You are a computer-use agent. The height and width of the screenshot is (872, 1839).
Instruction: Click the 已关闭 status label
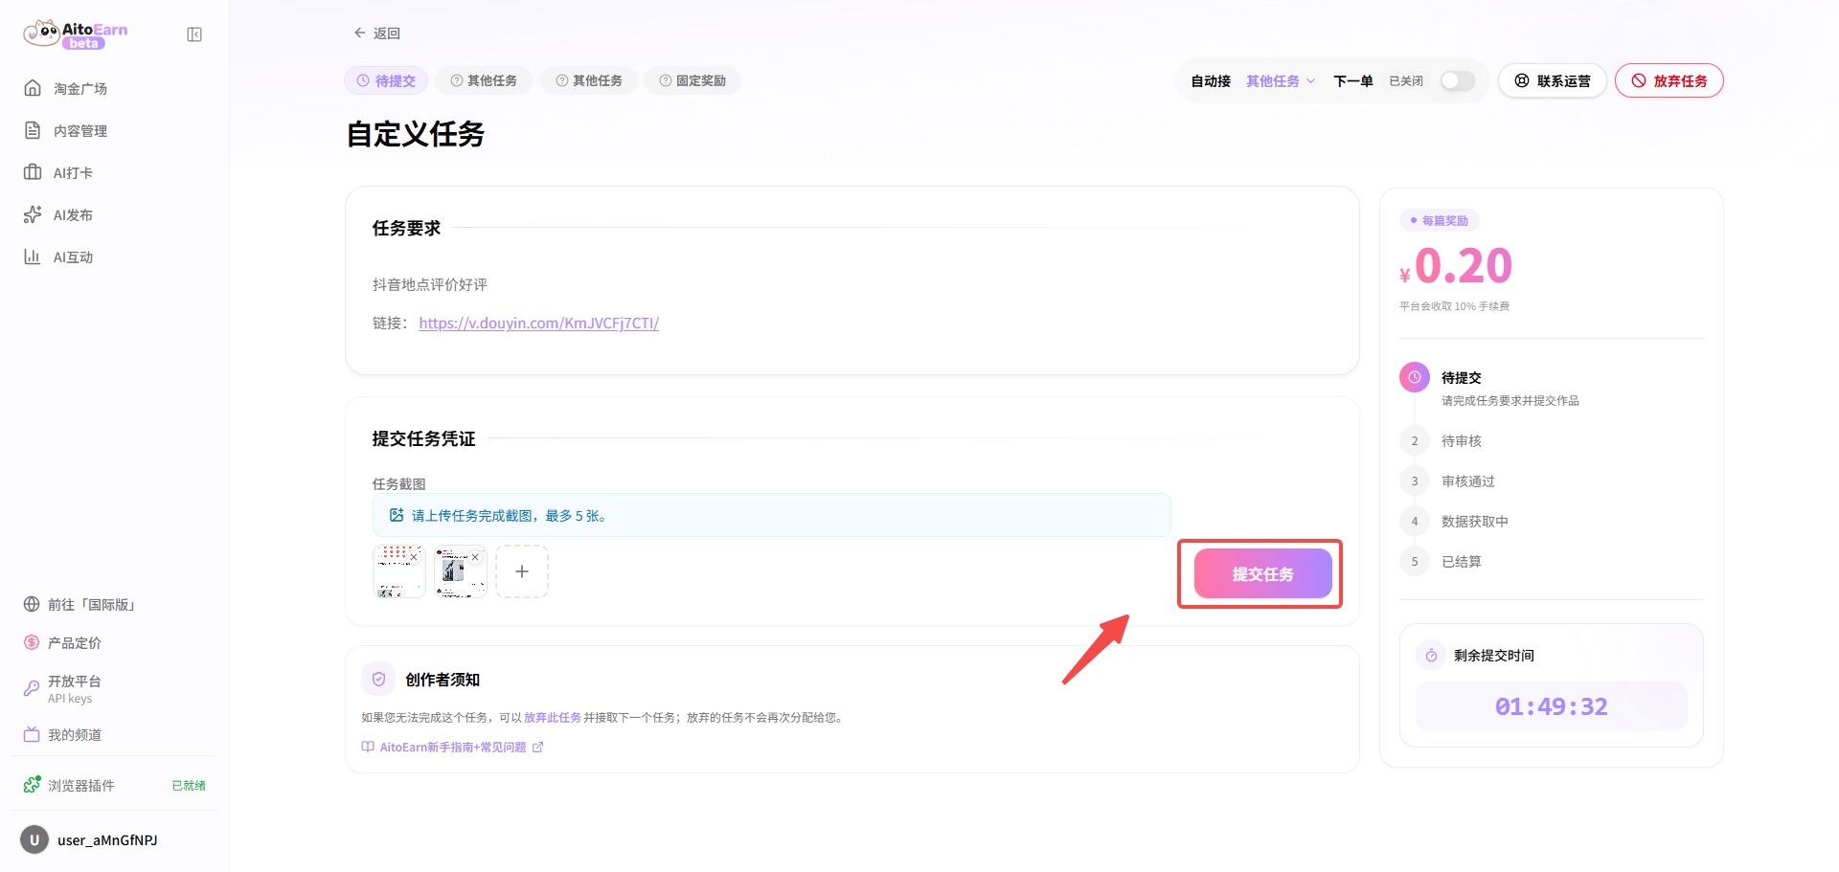(1406, 81)
